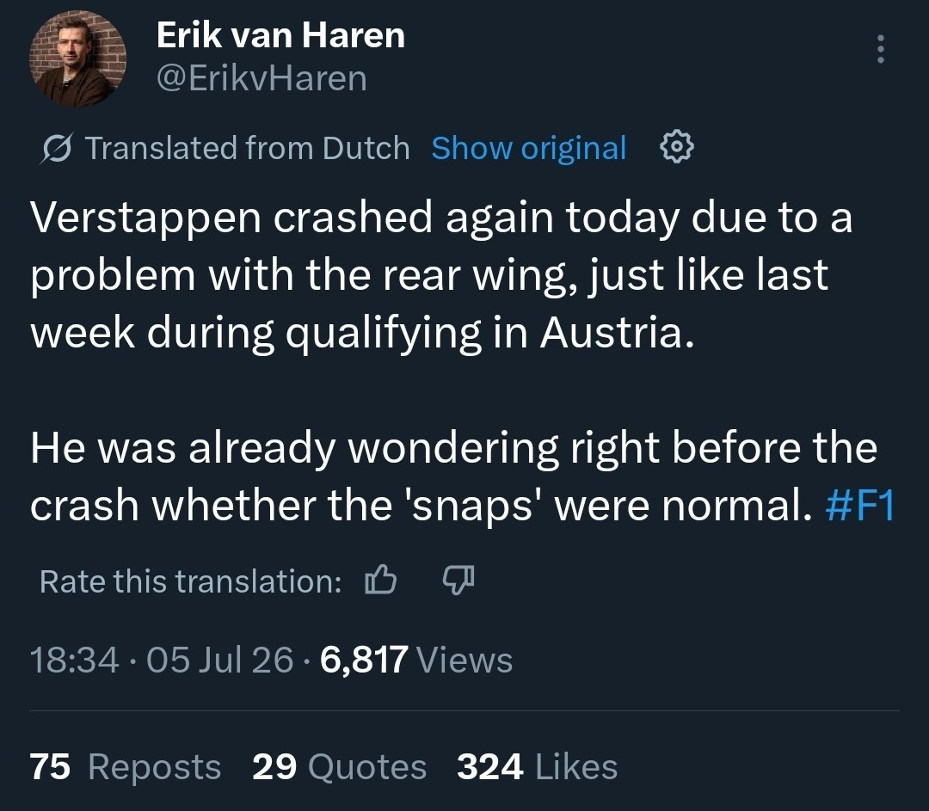Open the 6,817 Views analytics

(416, 660)
